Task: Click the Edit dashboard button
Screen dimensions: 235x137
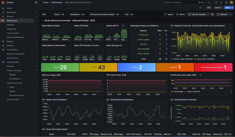Action: [x=209, y=8]
